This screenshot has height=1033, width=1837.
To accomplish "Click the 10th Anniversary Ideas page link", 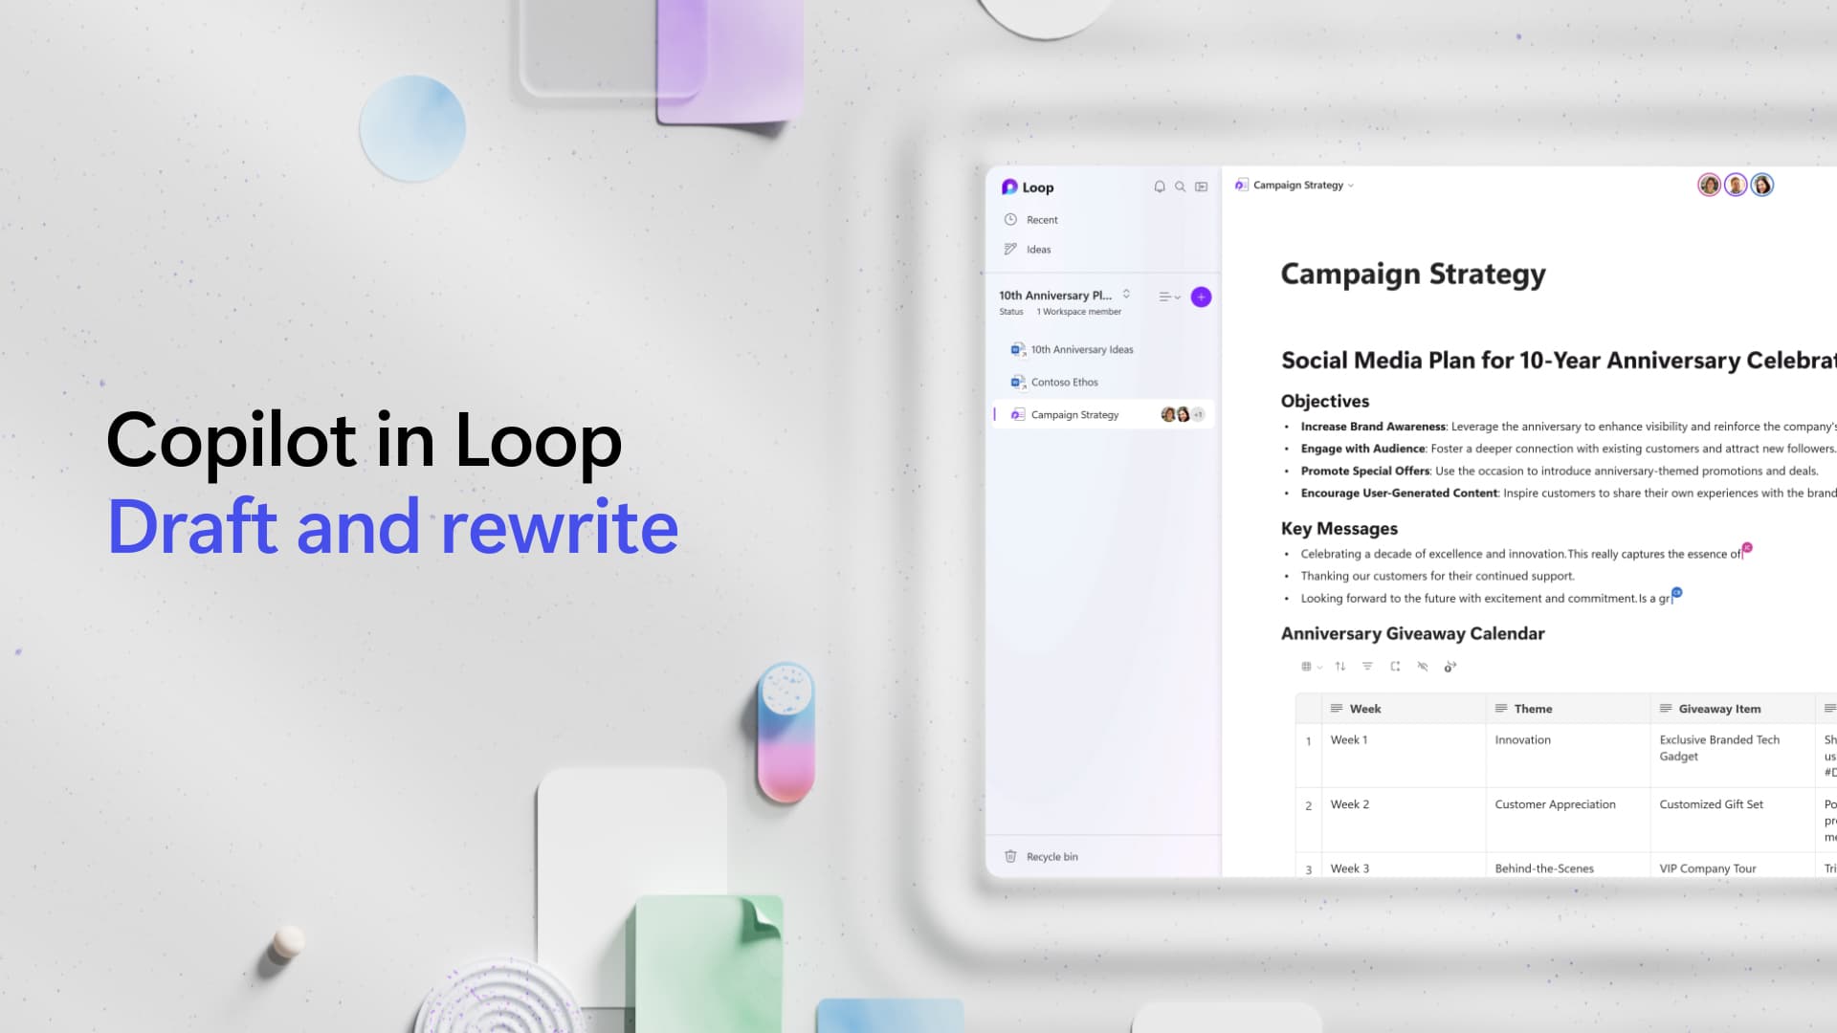I will (1081, 348).
